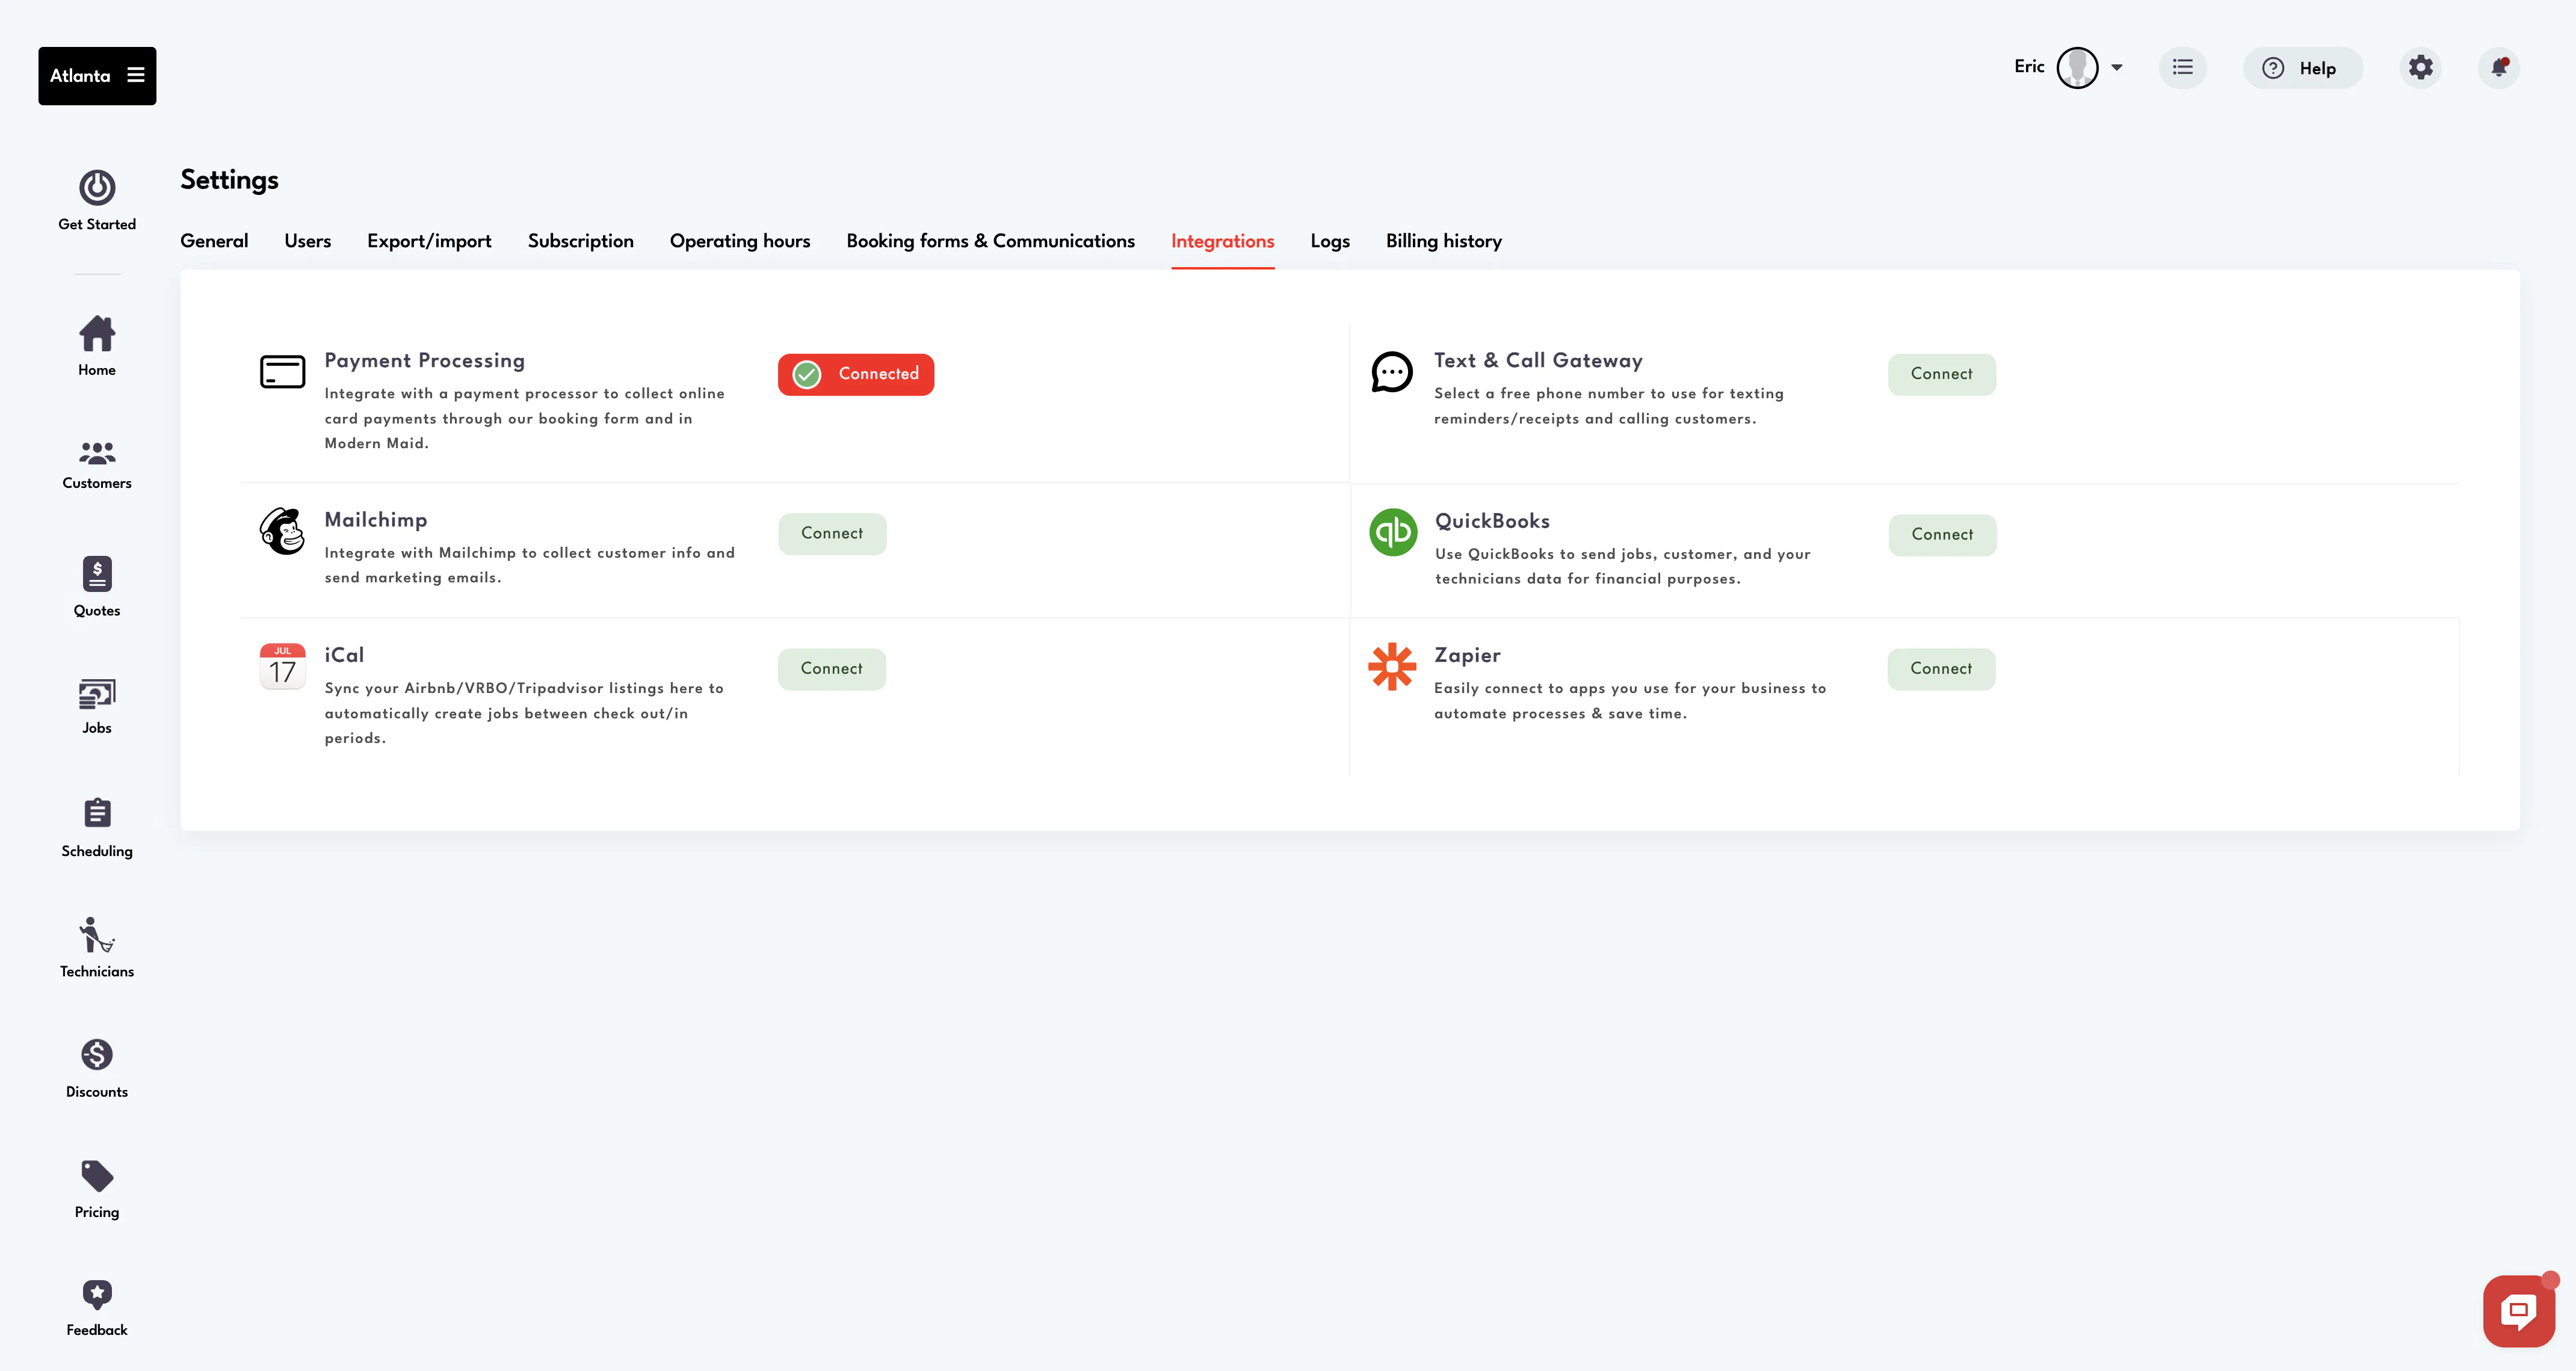
Task: Open Booking forms & Communications tab
Action: click(991, 241)
